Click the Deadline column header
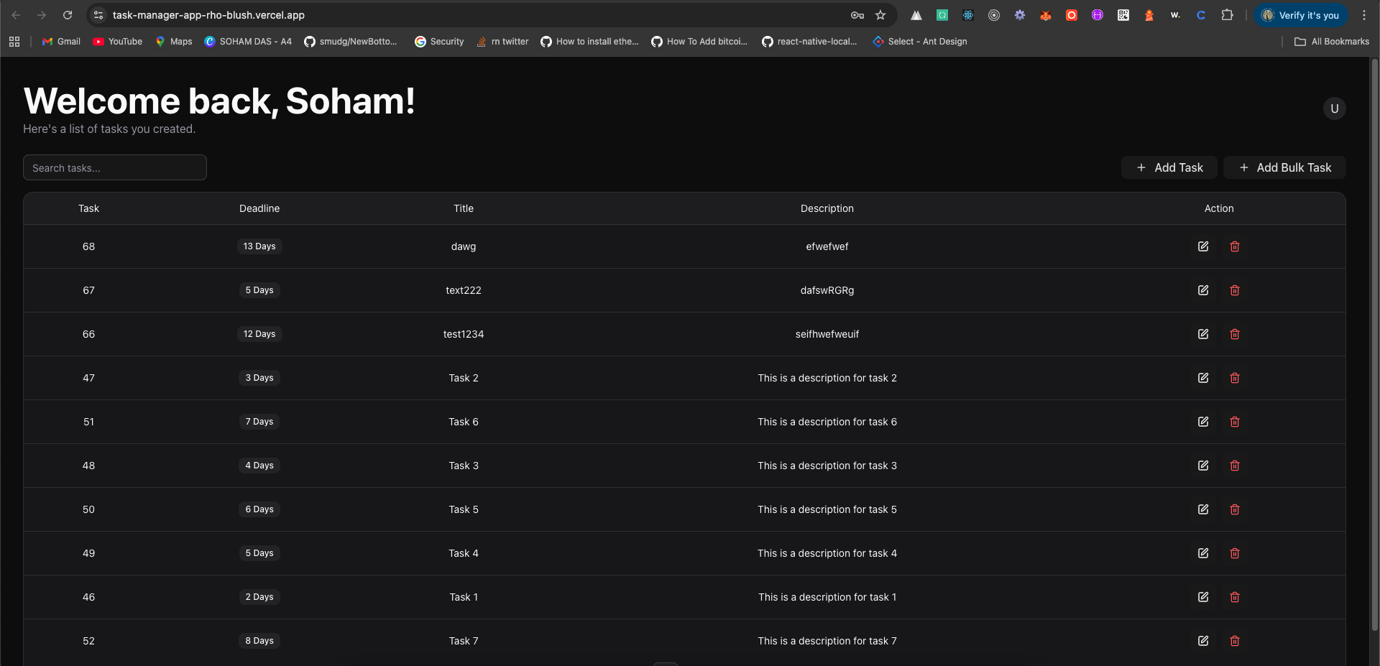 pyautogui.click(x=259, y=208)
